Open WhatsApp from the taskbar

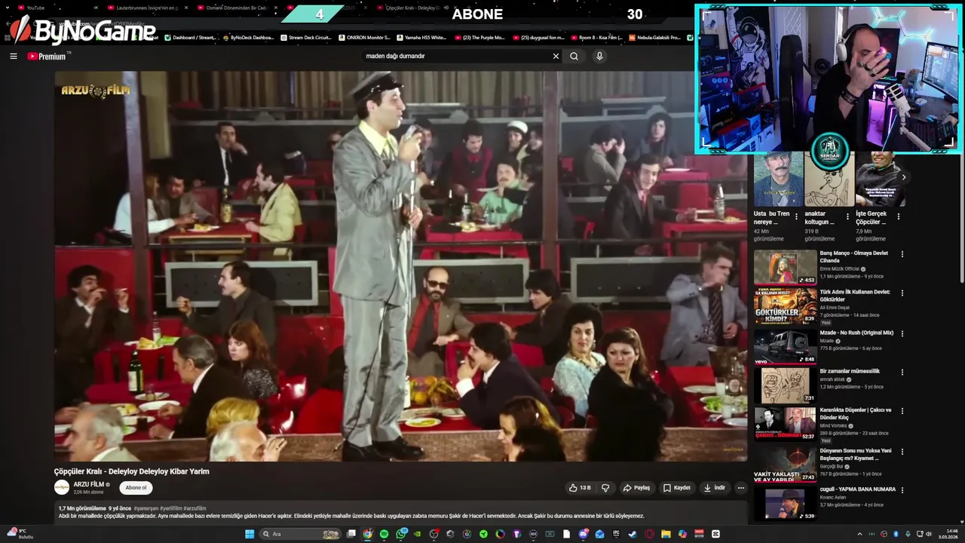pos(400,534)
